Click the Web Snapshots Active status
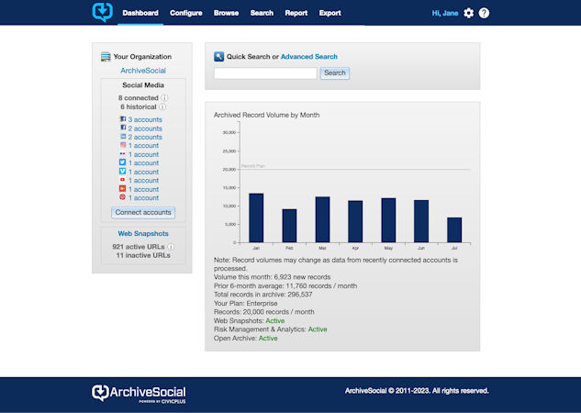Image resolution: width=581 pixels, height=413 pixels. 275,321
